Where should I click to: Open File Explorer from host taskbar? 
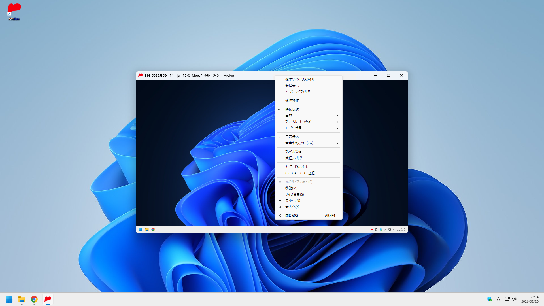coord(22,299)
